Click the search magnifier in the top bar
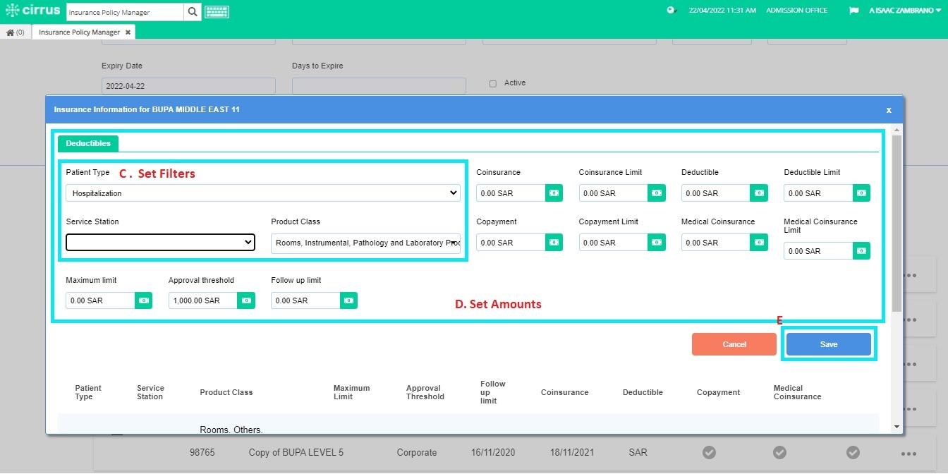Screen dimensions: 948x474 coord(193,11)
